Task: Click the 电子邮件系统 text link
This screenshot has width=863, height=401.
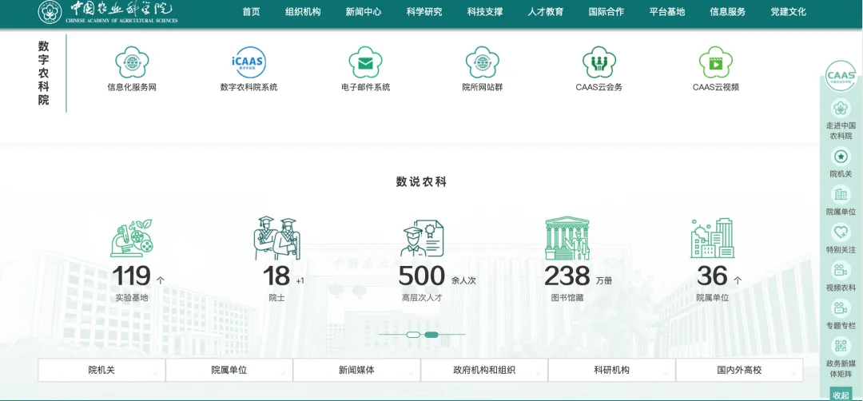Action: pos(365,87)
